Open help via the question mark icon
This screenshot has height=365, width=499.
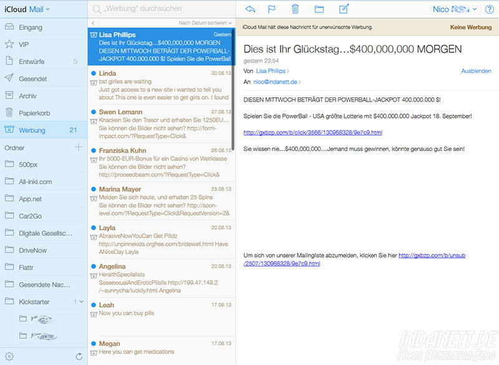490,9
